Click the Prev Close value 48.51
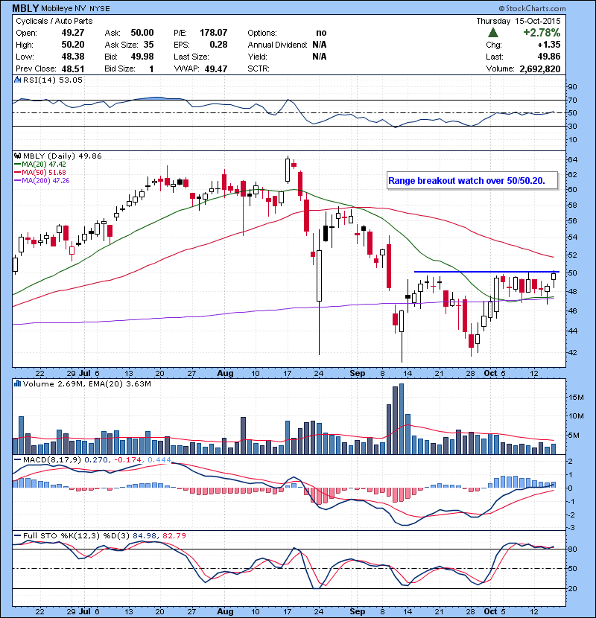 (x=73, y=69)
